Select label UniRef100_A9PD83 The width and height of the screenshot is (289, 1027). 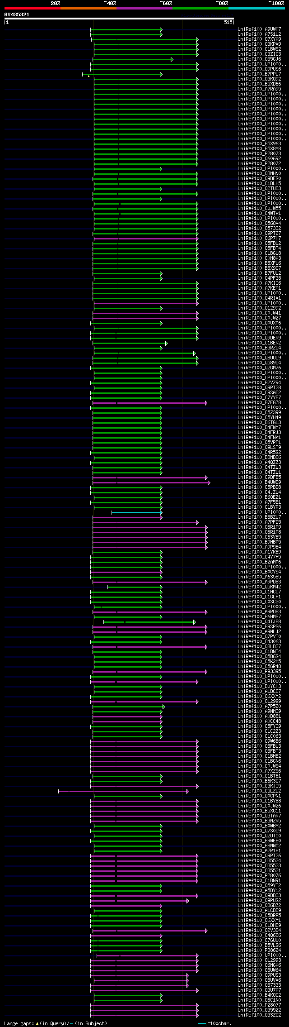[259, 582]
